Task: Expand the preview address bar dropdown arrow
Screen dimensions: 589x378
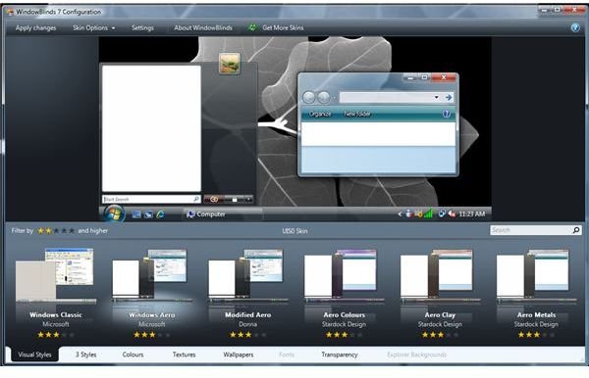Action: point(437,97)
